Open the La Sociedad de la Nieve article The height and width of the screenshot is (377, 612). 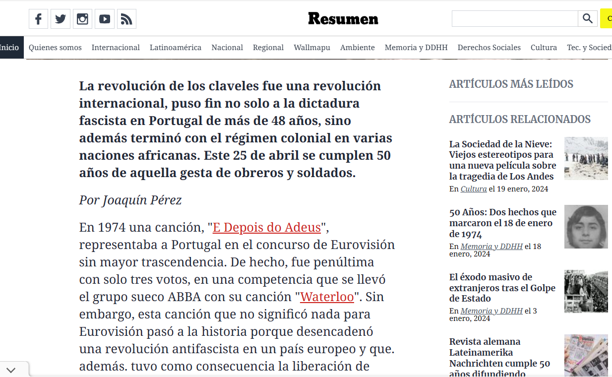point(503,160)
